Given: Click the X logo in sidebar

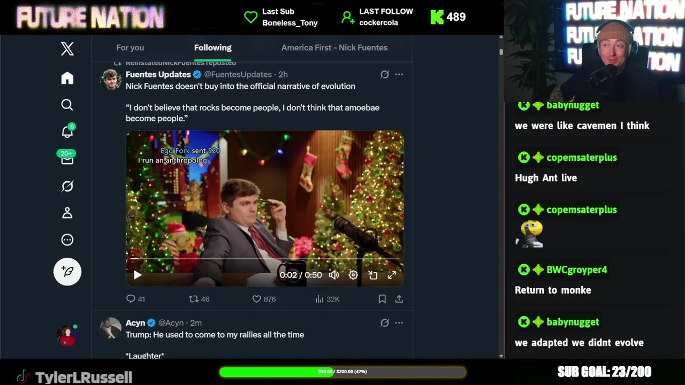Looking at the screenshot, I should (x=67, y=49).
